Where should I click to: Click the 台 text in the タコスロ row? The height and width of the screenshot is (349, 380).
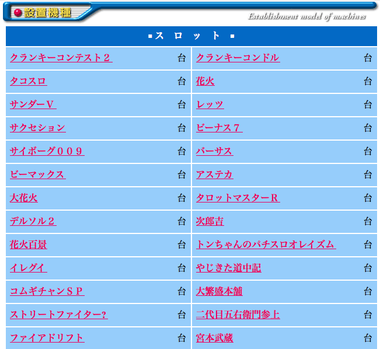[x=182, y=82]
